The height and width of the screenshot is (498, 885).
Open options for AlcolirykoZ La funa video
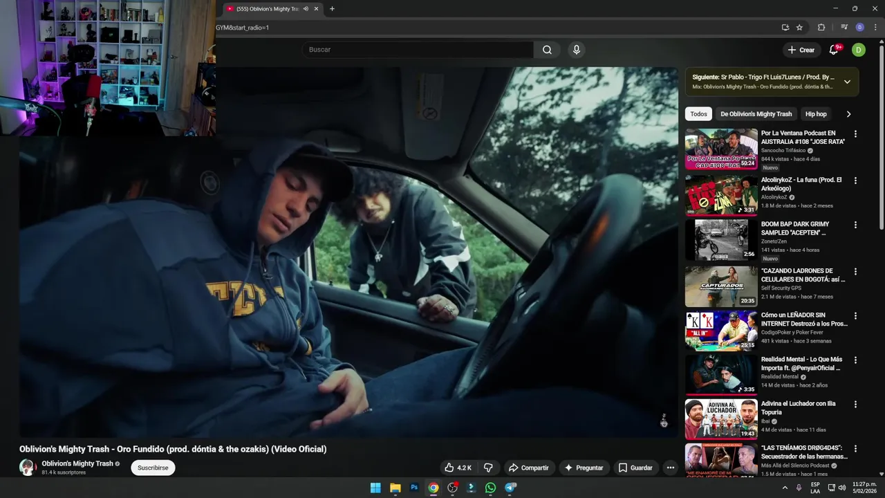click(x=855, y=181)
